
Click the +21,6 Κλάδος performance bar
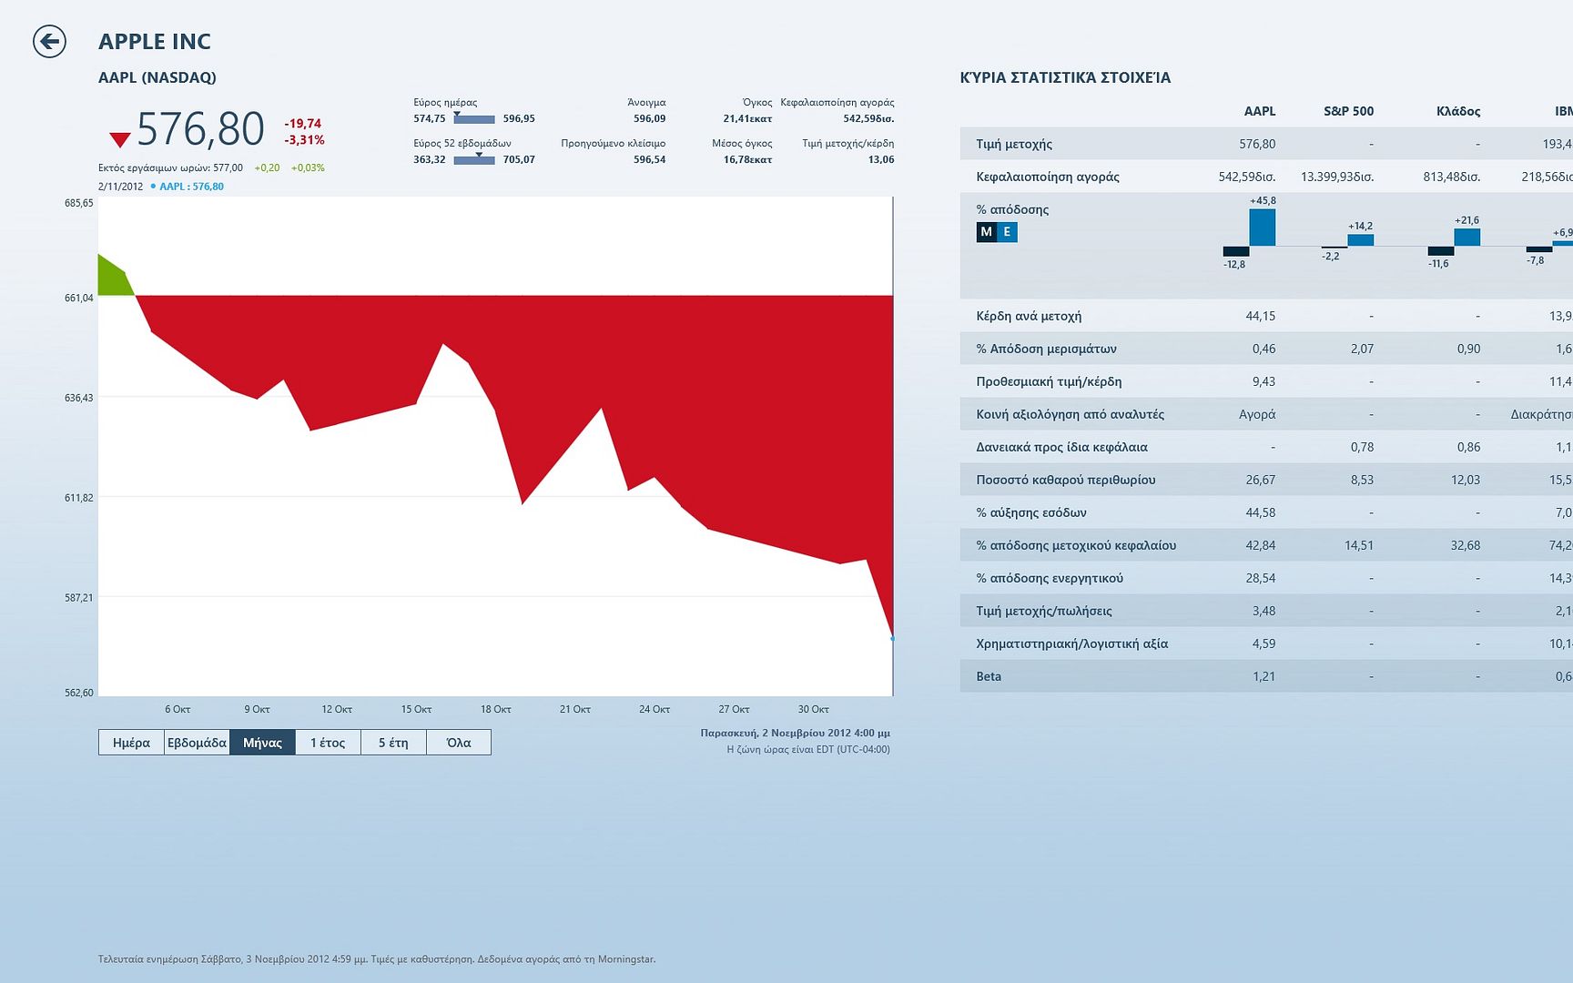[1467, 237]
